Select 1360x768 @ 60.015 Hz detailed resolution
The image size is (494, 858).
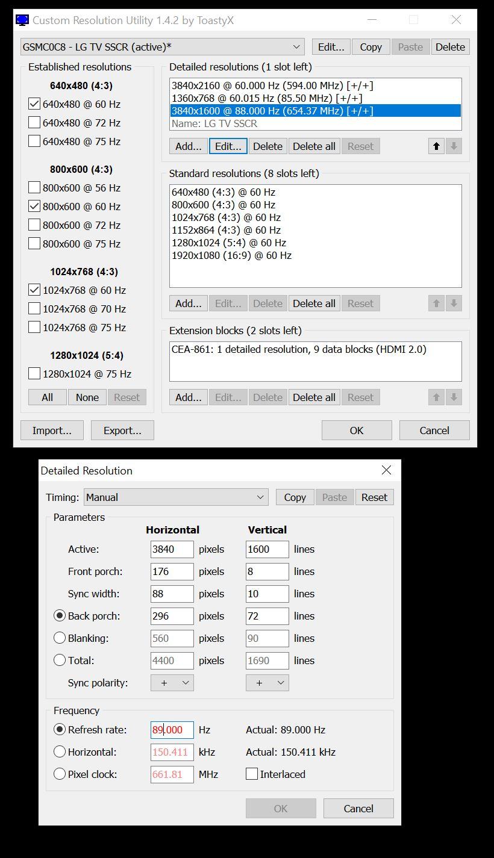(x=316, y=98)
